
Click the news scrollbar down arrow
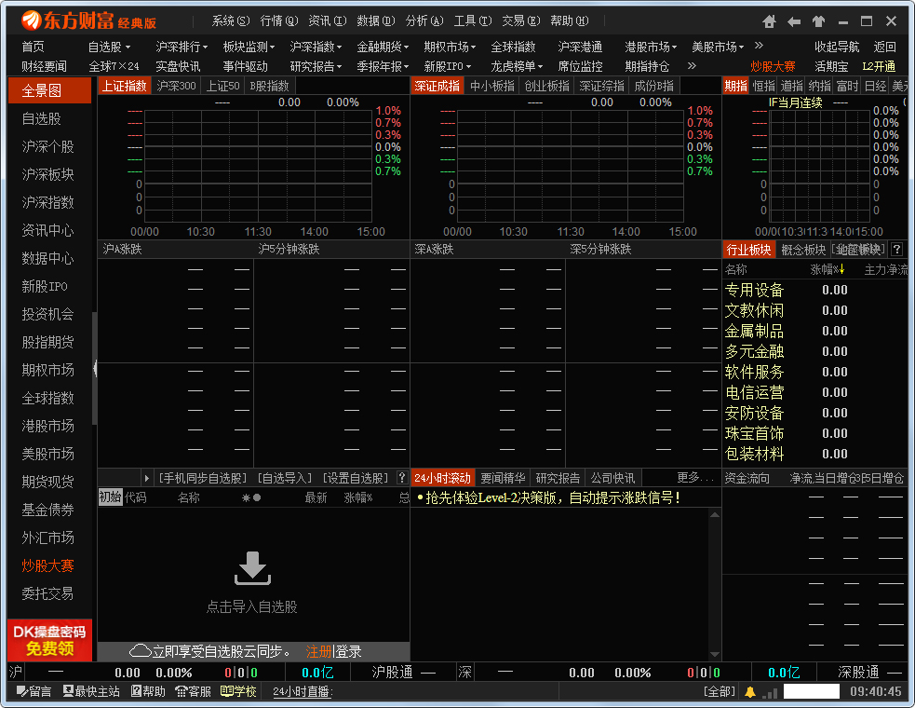(x=715, y=655)
